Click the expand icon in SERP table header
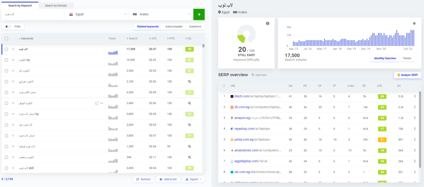Viewport: 424px width, 187px height. pos(224,86)
